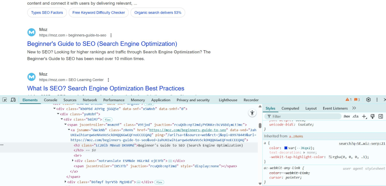
Task: Toggle the device toolbar icon
Action: [x=13, y=100]
